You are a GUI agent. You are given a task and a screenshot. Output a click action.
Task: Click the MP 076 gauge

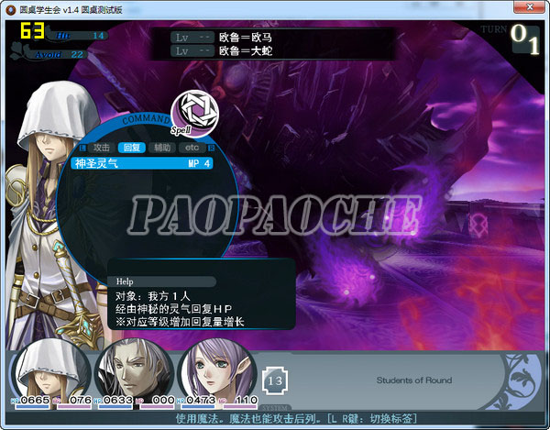click(x=71, y=402)
